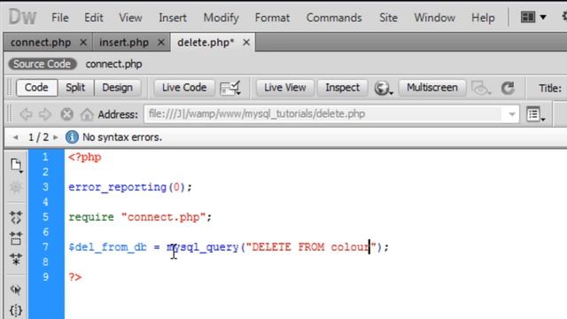567x319 pixels.
Task: Click the Home icon
Action: (87, 114)
